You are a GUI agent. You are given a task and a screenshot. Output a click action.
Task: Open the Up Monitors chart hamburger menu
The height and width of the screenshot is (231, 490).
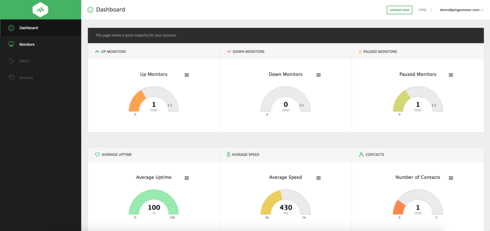pos(187,75)
